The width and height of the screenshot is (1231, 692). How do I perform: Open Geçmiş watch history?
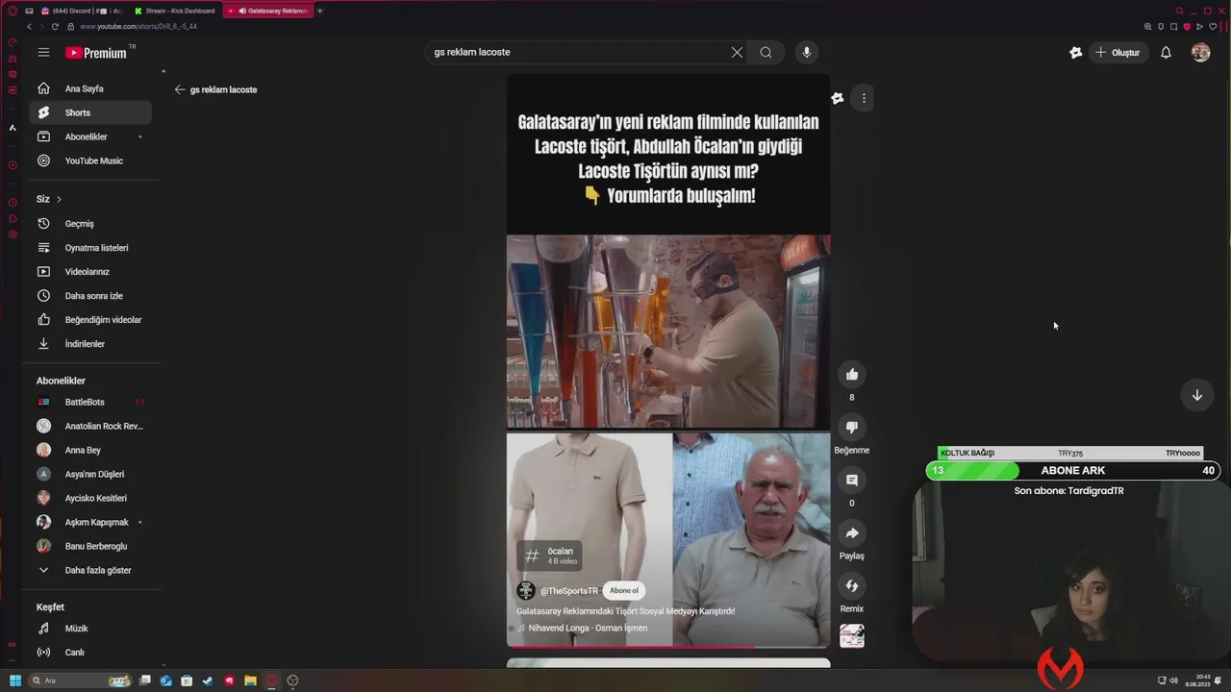pyautogui.click(x=90, y=224)
